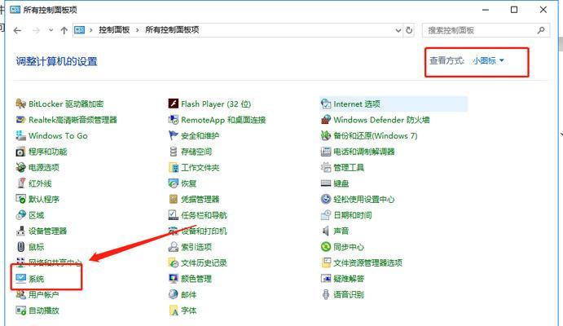
Task: Expand chevron after 控制面板 breadcrumb
Action: click(x=137, y=30)
